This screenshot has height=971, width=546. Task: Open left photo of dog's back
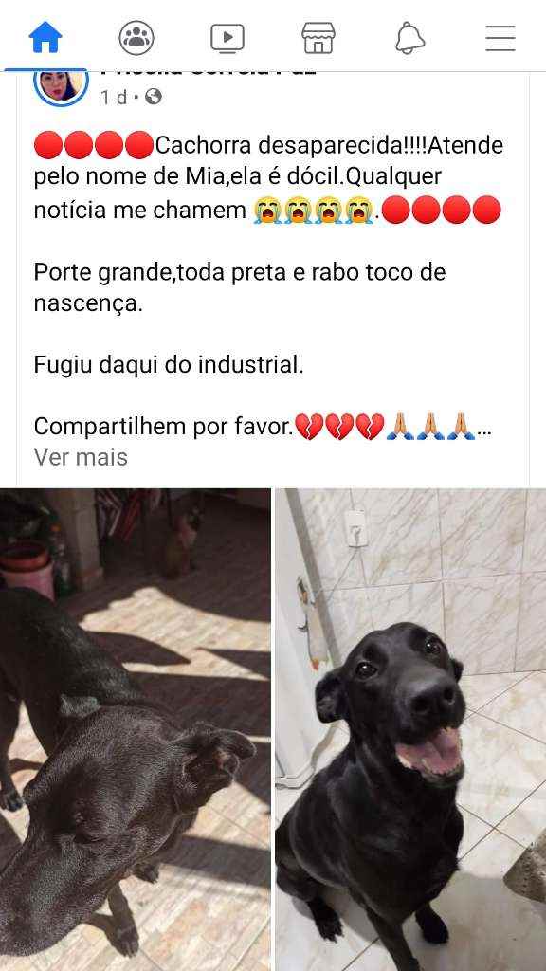pyautogui.click(x=135, y=729)
